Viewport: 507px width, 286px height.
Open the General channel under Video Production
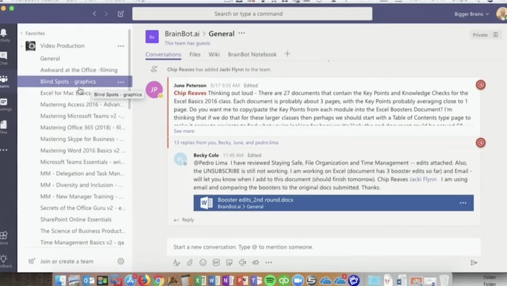pos(50,59)
